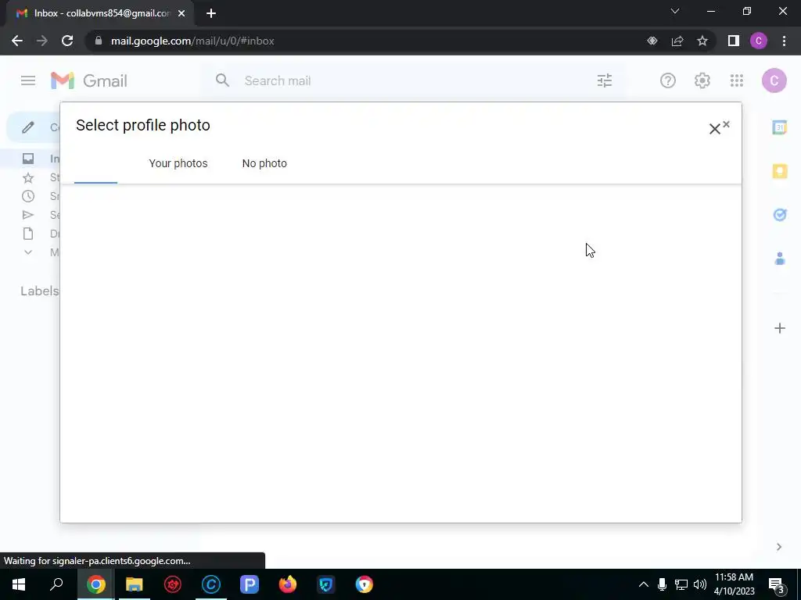
Task: Open Contacts side panel icon
Action: pos(780,259)
